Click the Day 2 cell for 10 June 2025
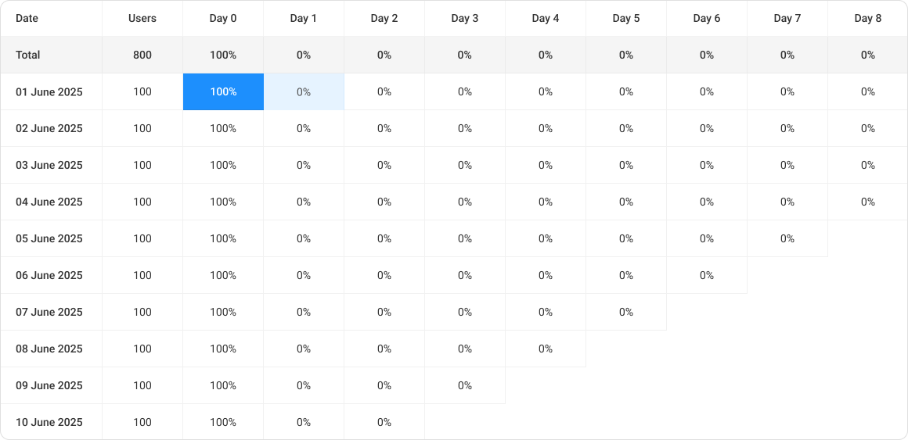Viewport: 908px width, 440px height. click(x=384, y=422)
